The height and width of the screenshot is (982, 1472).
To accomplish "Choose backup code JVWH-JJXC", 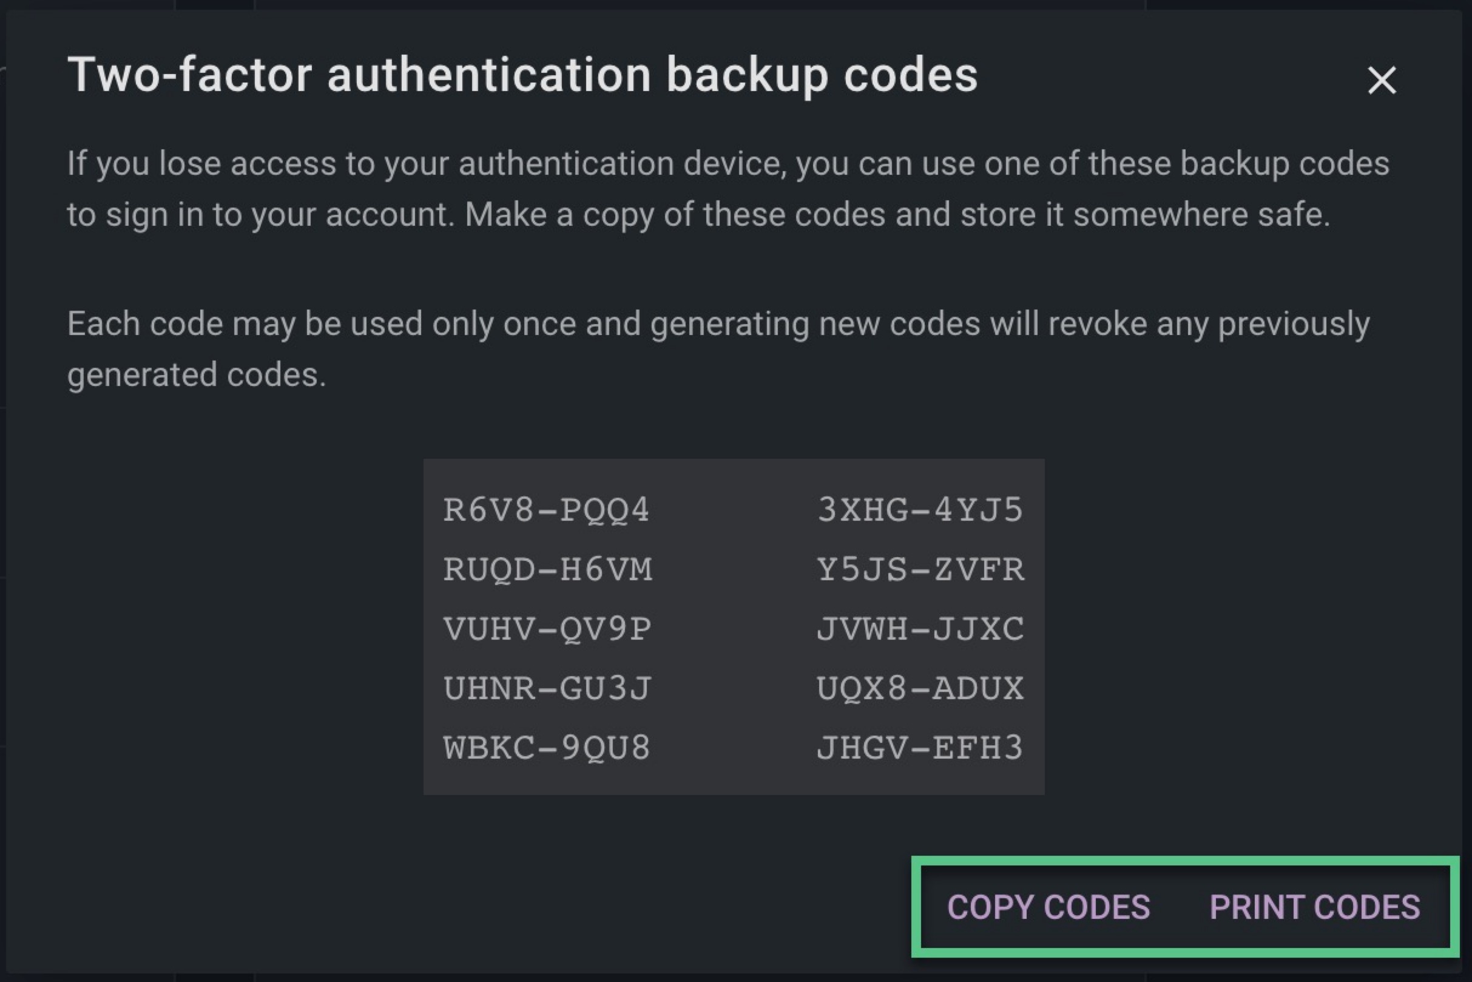I will tap(920, 629).
